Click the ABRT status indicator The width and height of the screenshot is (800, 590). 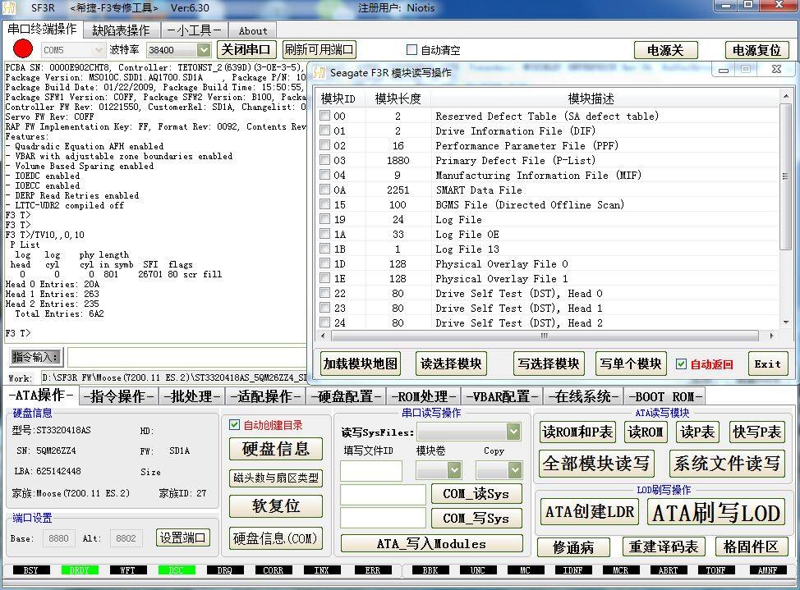[x=668, y=570]
